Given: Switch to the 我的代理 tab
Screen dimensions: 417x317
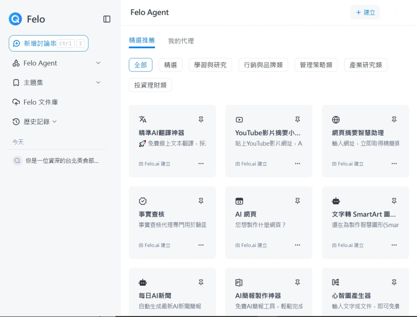Looking at the screenshot, I should click(181, 41).
